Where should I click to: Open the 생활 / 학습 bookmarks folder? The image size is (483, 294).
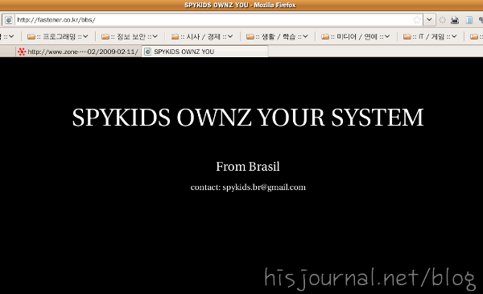pyautogui.click(x=277, y=37)
